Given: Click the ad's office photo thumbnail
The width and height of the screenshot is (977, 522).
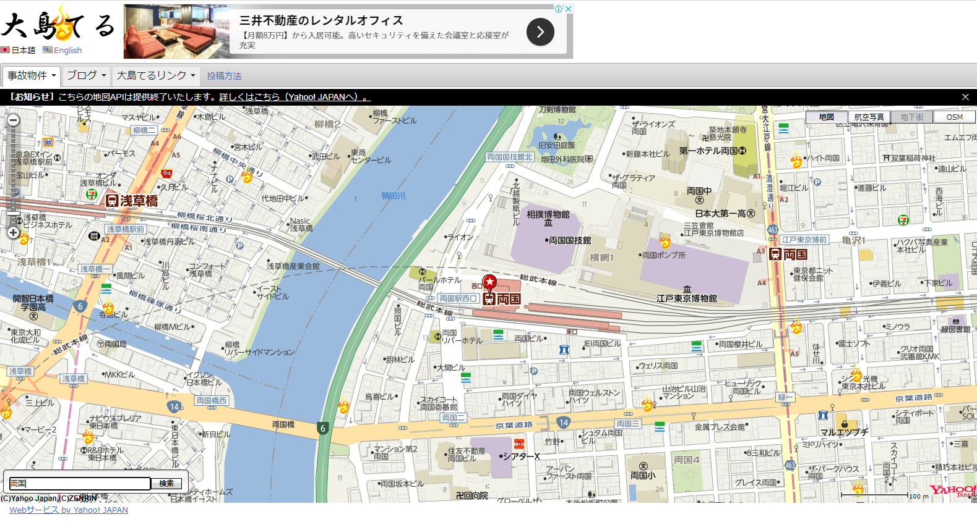Looking at the screenshot, I should (x=177, y=32).
